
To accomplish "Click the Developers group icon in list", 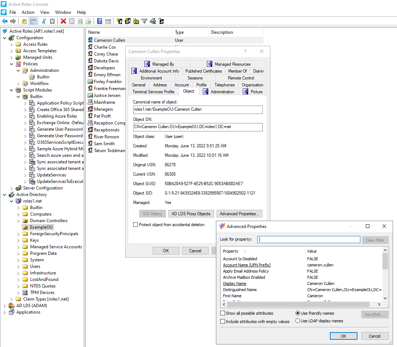I will coord(90,68).
